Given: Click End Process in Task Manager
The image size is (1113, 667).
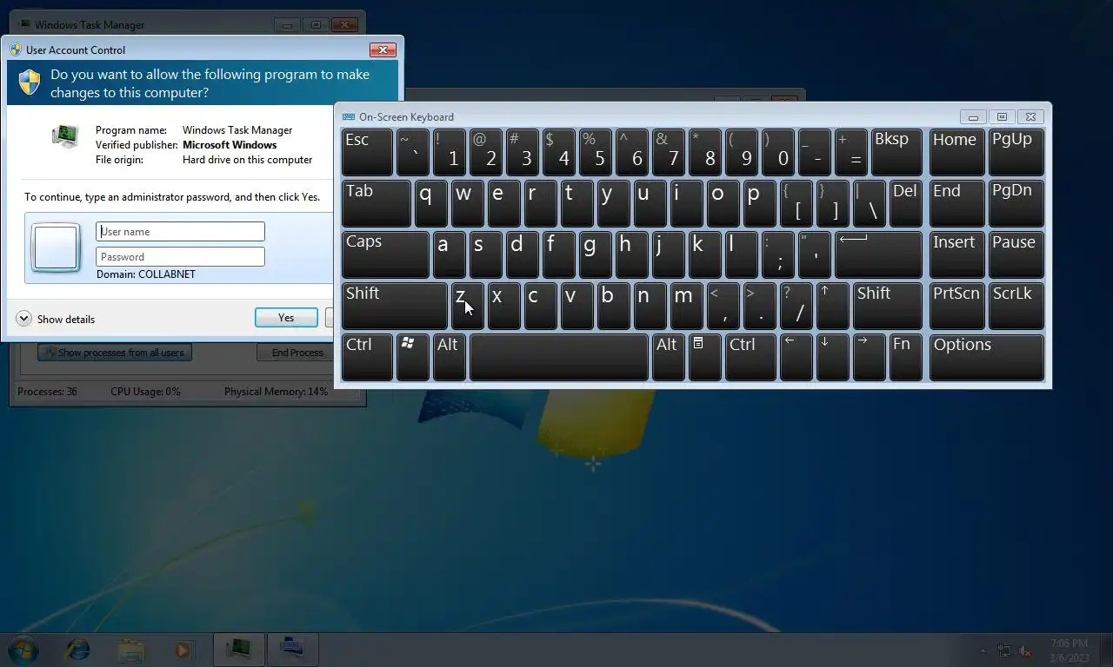Looking at the screenshot, I should point(297,353).
